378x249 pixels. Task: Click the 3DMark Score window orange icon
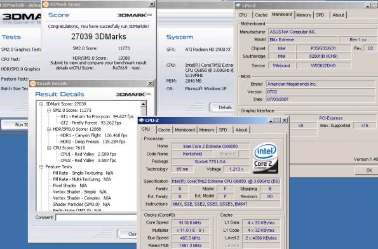[46, 4]
